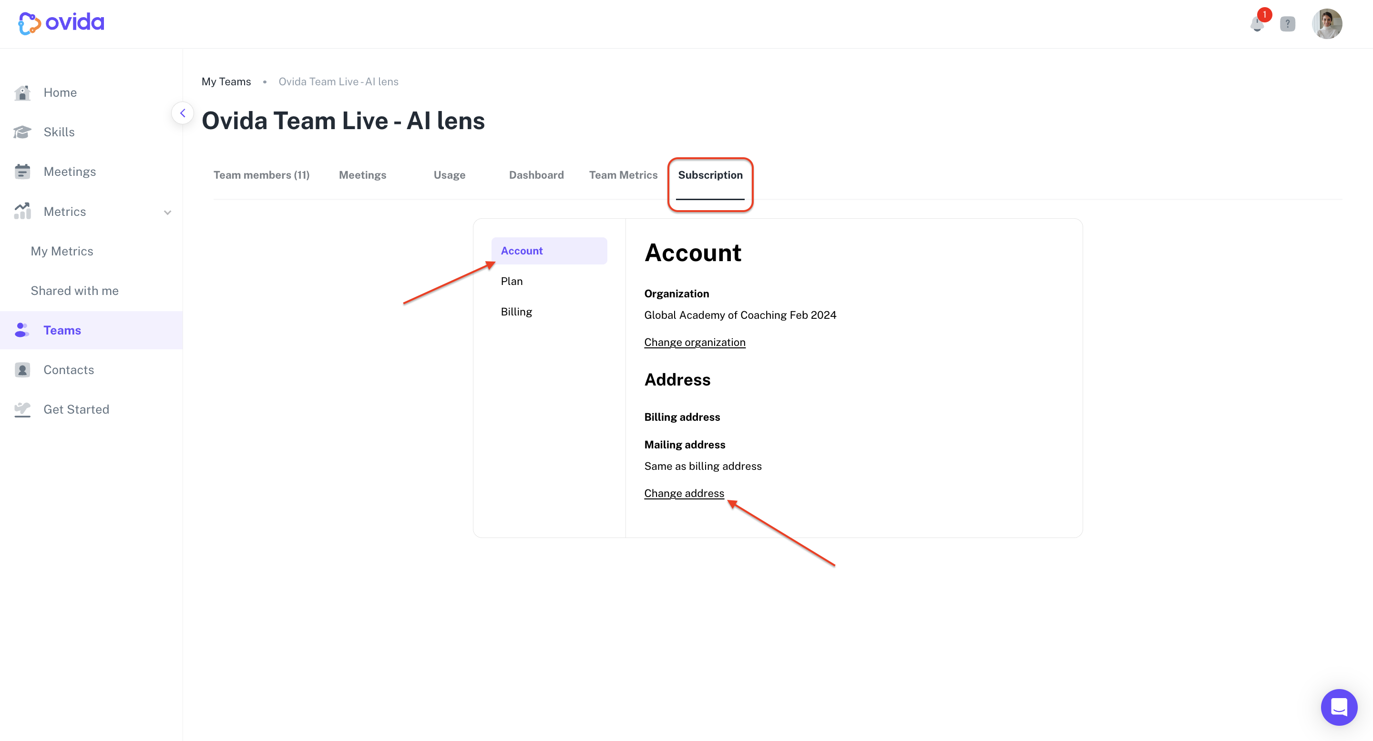Viewport: 1373px width, 741px height.
Task: Click the Teams people icon
Action: 22,330
